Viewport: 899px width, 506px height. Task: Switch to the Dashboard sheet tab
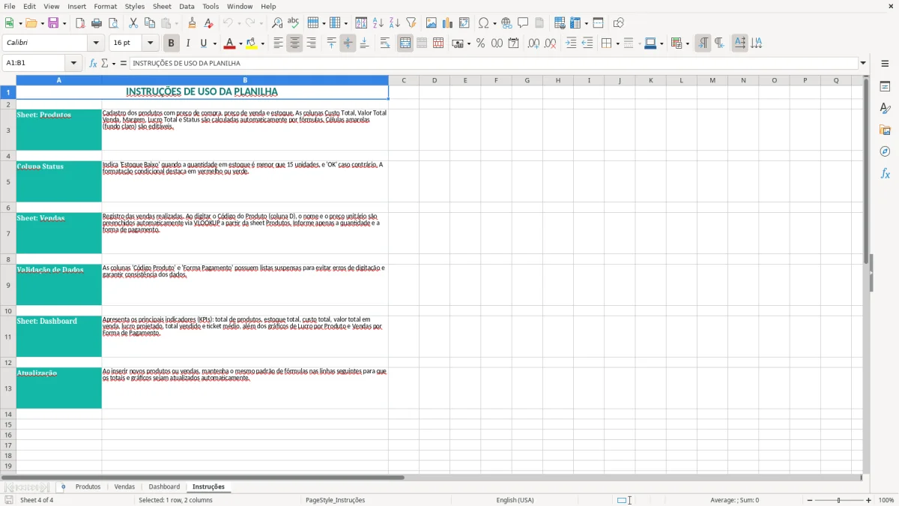click(164, 487)
